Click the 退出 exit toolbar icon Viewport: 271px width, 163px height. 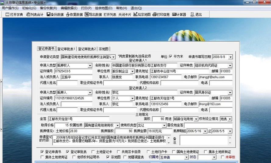pyautogui.click(x=196, y=15)
